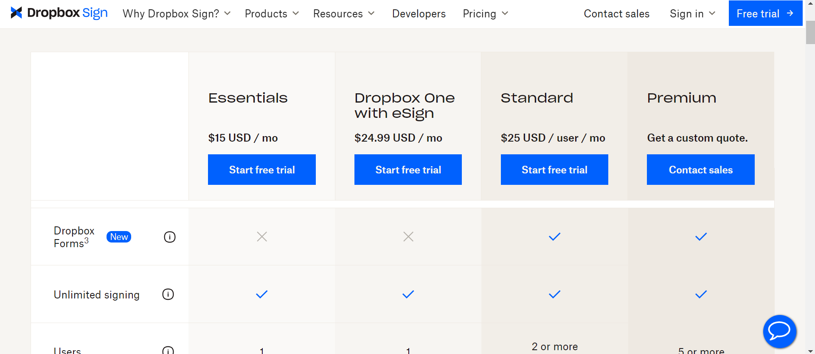The image size is (815, 354).
Task: Click the X mark for Essentials Dropbox Forms
Action: [x=262, y=237]
